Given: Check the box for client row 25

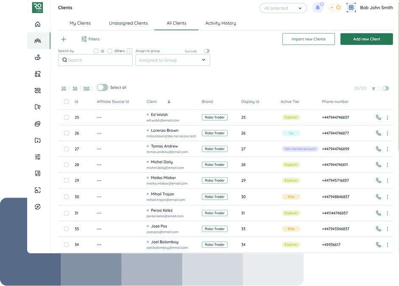Looking at the screenshot, I should pyautogui.click(x=66, y=117).
